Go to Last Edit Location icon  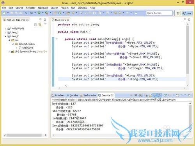click(x=115, y=13)
